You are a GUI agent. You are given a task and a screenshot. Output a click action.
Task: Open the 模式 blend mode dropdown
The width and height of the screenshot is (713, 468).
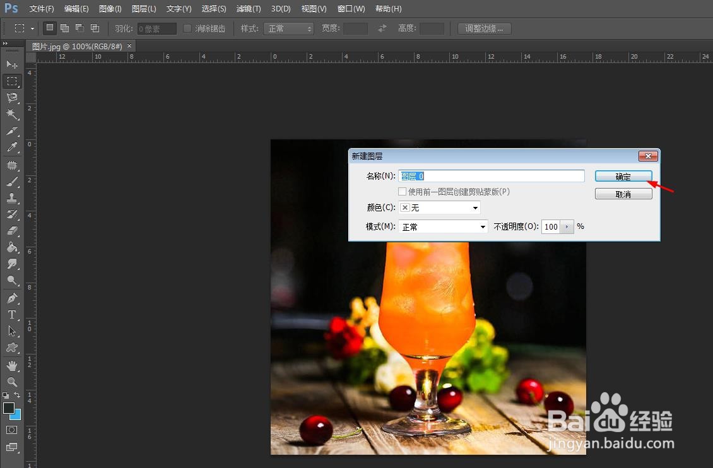tap(444, 226)
